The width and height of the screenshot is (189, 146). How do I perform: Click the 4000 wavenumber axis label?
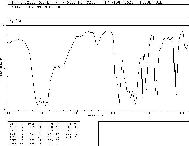click(x=8, y=113)
